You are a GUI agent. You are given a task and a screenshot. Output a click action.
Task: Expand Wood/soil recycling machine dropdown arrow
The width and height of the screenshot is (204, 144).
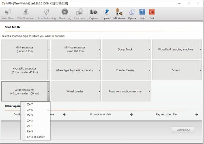click(x=200, y=49)
